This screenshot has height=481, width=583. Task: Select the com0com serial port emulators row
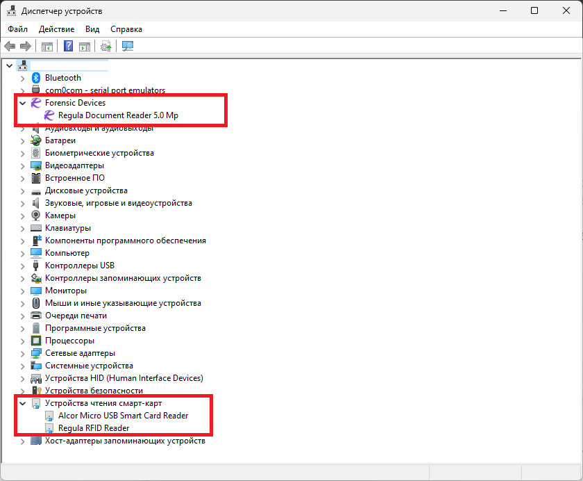pyautogui.click(x=105, y=90)
